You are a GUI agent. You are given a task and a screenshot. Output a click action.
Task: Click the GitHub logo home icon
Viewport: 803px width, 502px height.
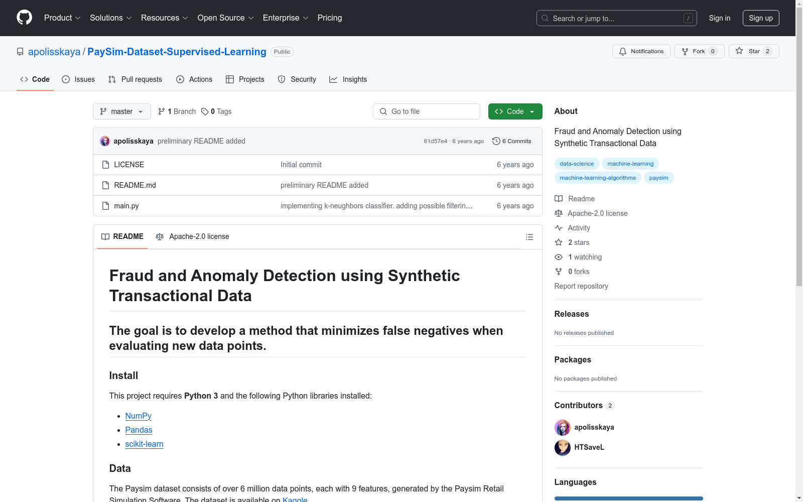pos(24,18)
